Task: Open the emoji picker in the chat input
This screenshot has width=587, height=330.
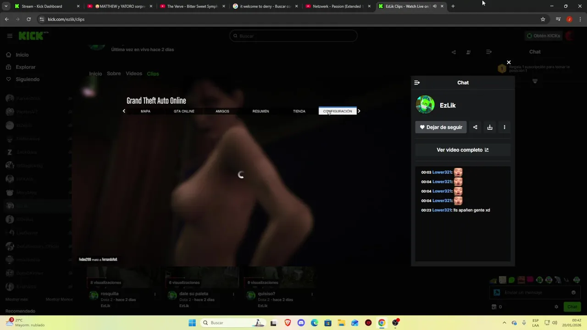Action: pos(573,292)
